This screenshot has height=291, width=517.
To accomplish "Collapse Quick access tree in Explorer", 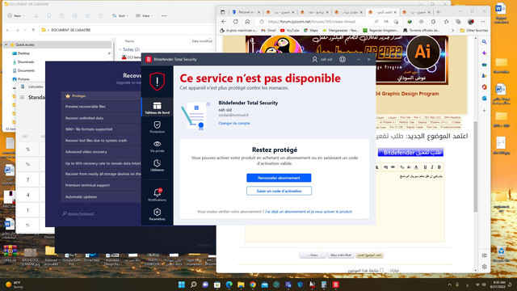I will 6,44.
